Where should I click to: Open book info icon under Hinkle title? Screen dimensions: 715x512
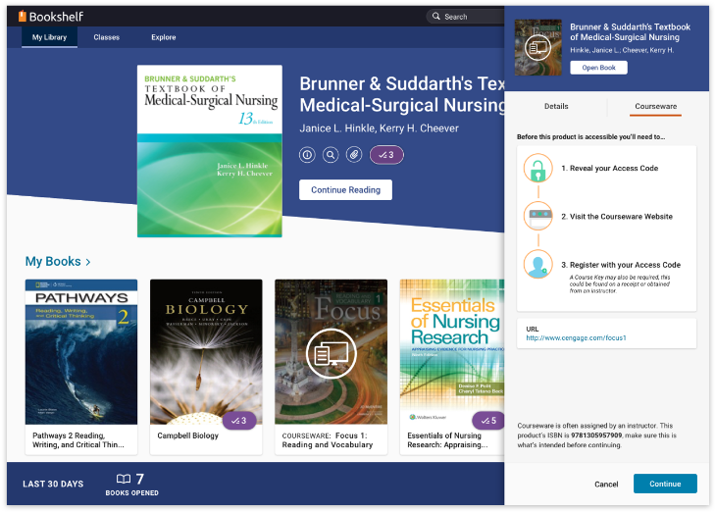307,155
